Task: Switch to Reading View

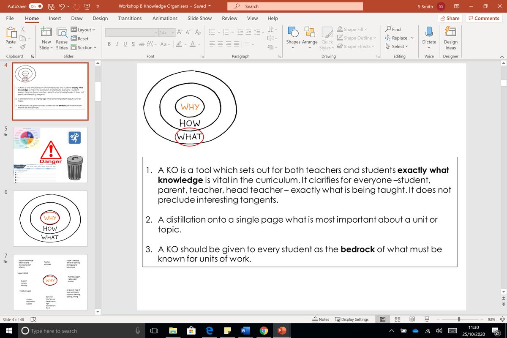Action: [412, 319]
